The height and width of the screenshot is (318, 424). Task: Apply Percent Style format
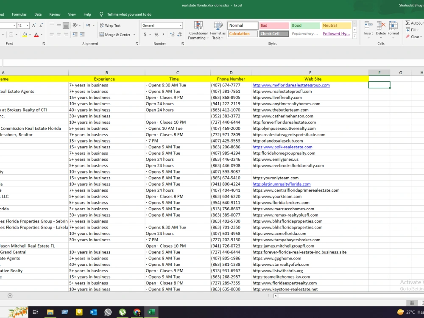156,35
